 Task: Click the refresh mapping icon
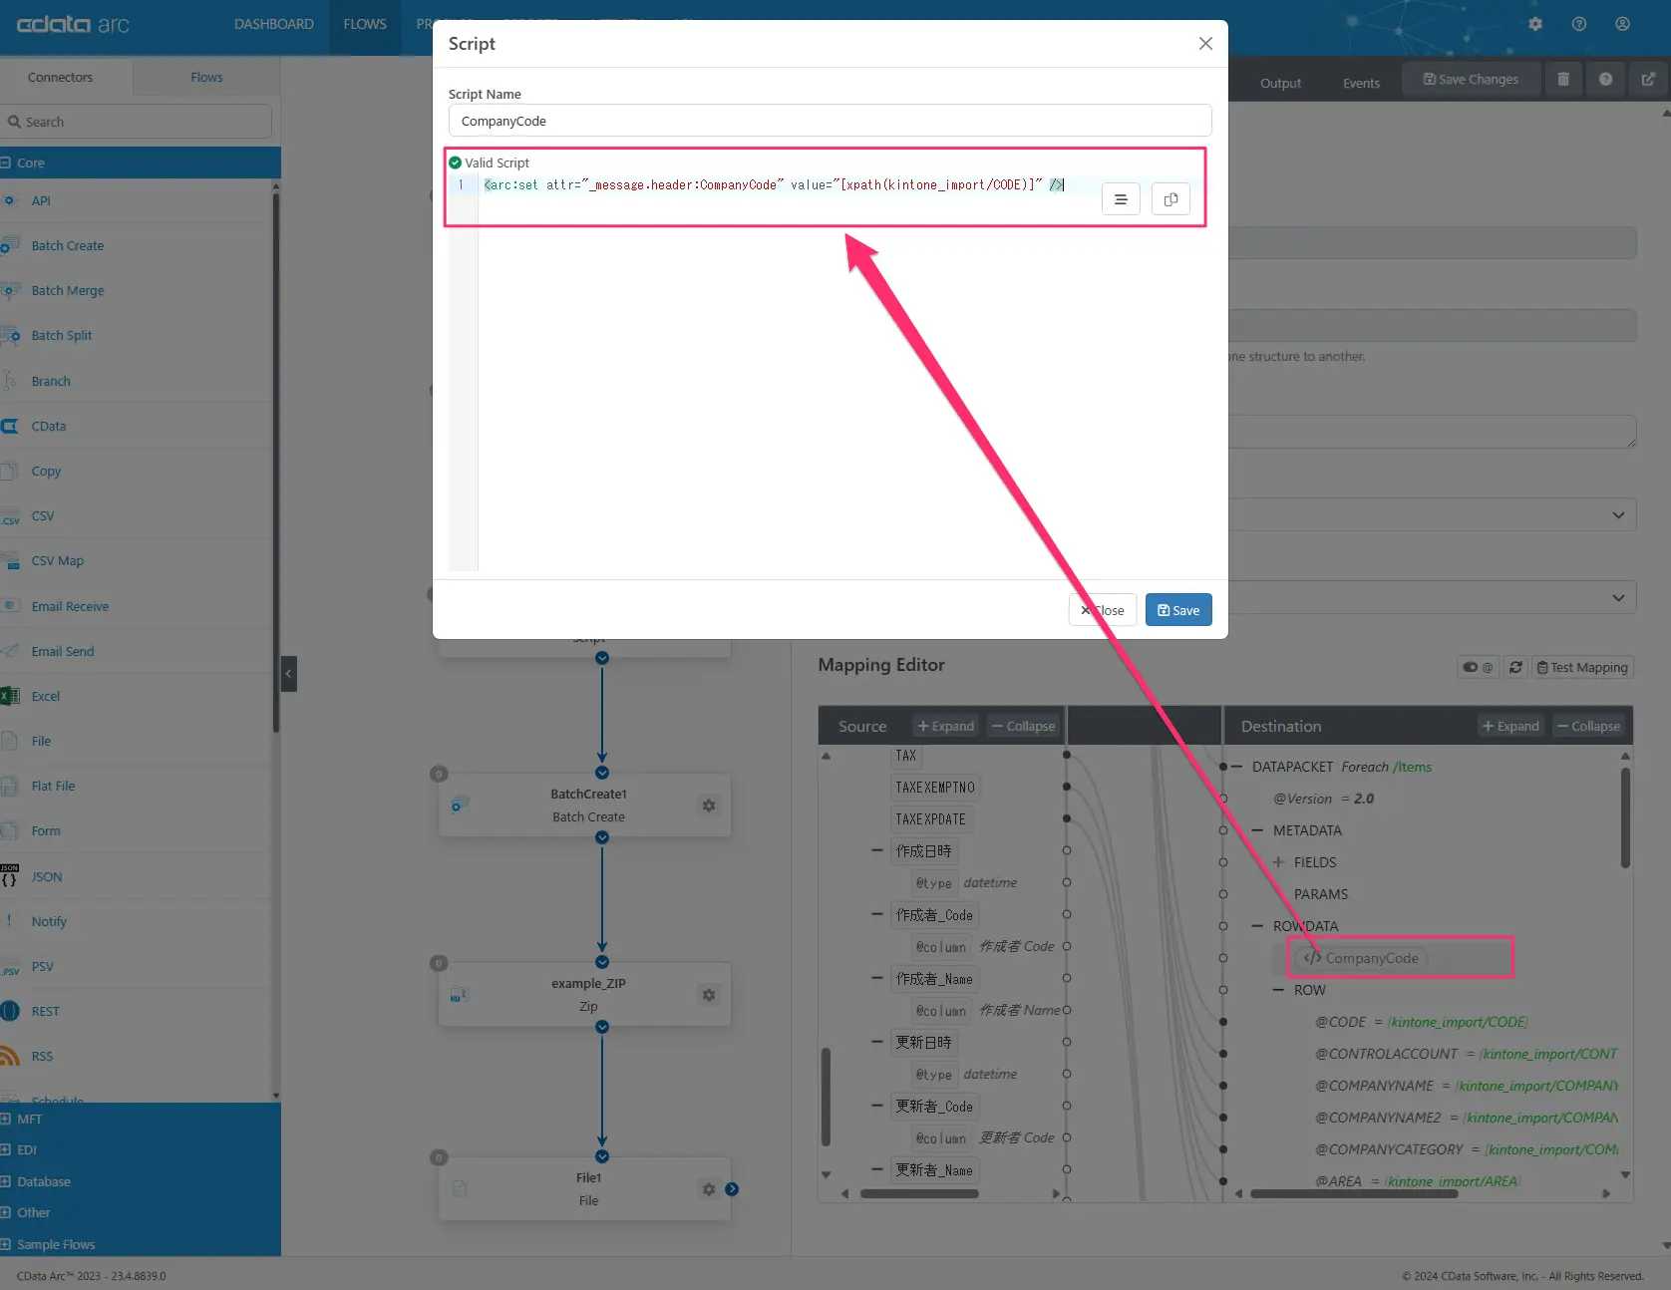[1515, 667]
